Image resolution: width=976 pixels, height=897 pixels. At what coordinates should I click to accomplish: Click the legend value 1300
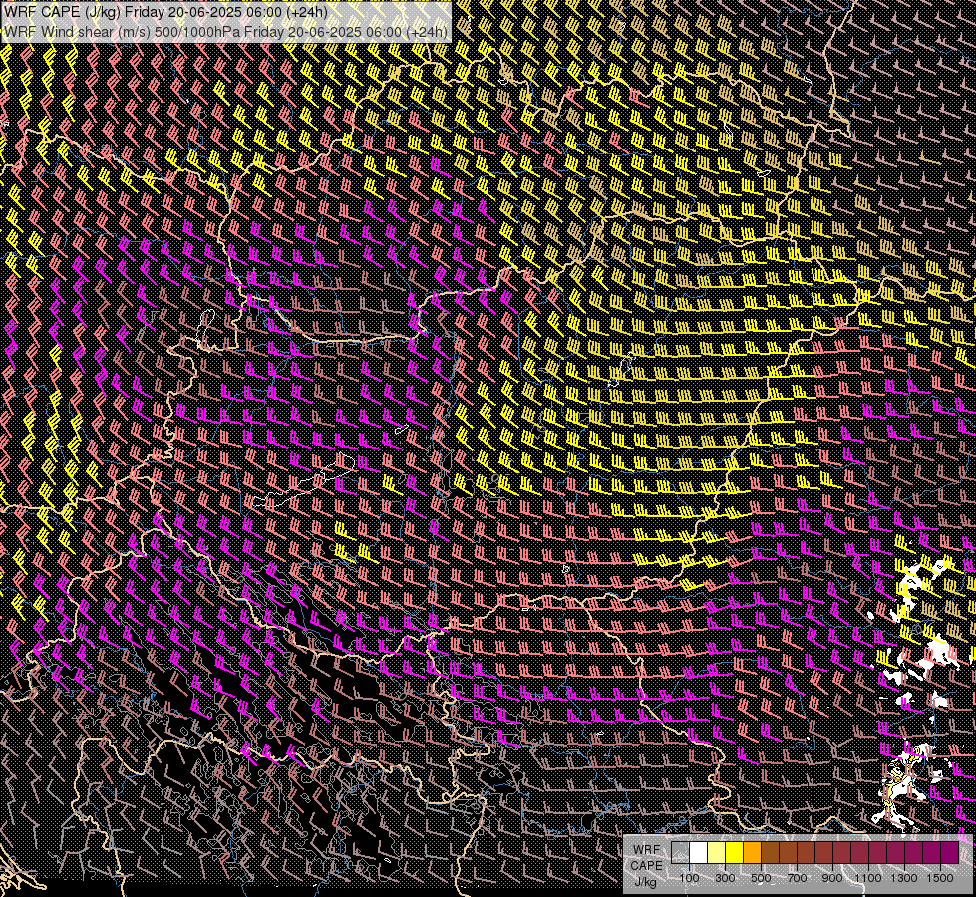coord(904,878)
